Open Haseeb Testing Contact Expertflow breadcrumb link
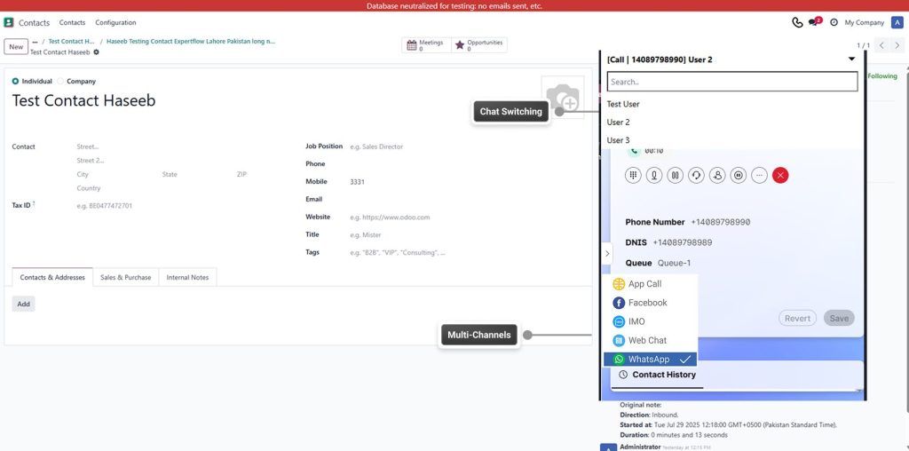The width and height of the screenshot is (909, 451). coord(191,42)
